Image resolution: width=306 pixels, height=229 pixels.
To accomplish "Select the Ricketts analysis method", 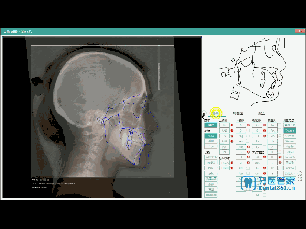I will [x=290, y=157].
